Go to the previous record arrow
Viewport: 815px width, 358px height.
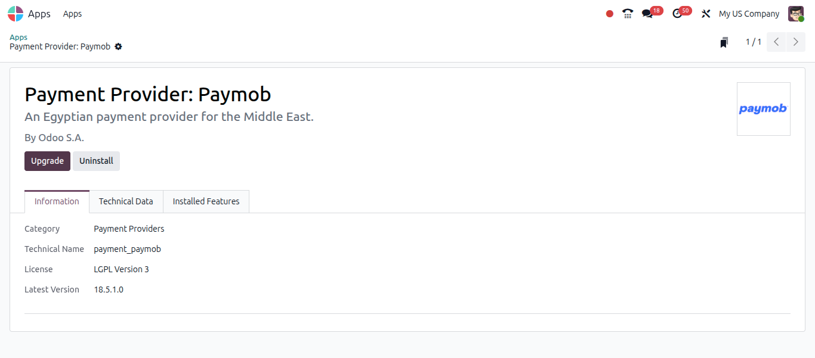click(x=776, y=42)
